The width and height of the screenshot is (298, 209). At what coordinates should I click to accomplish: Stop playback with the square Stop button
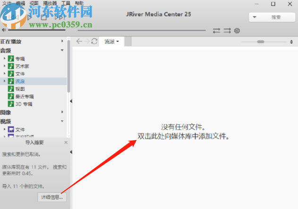coord(44,17)
